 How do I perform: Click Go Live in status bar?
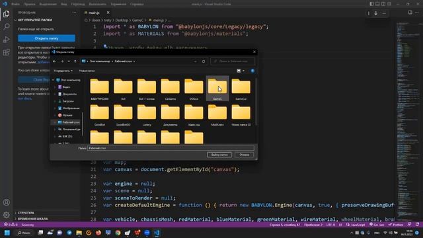[x=377, y=225]
